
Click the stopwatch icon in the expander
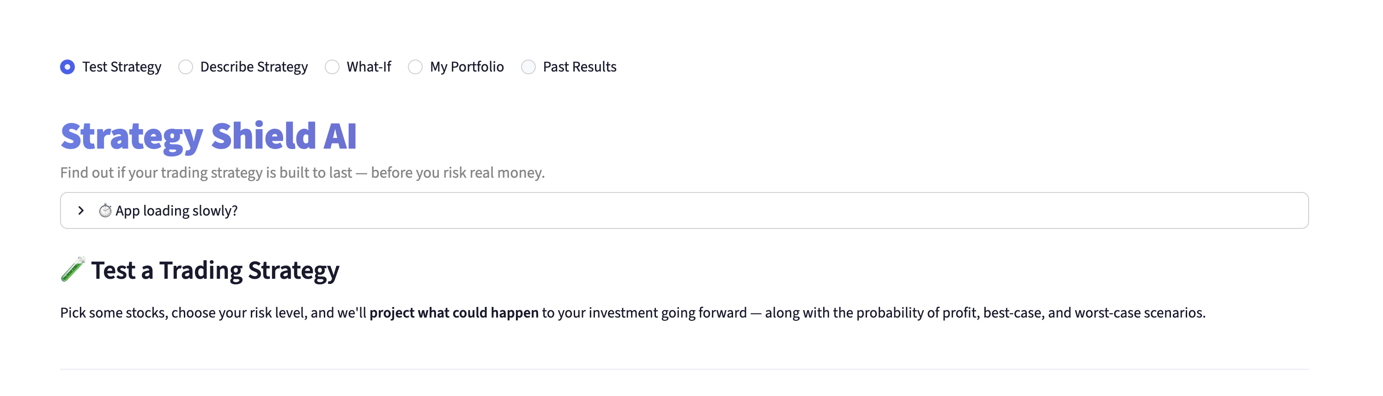click(105, 211)
